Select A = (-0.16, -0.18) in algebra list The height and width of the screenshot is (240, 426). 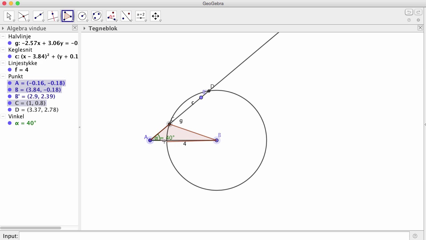[40, 83]
